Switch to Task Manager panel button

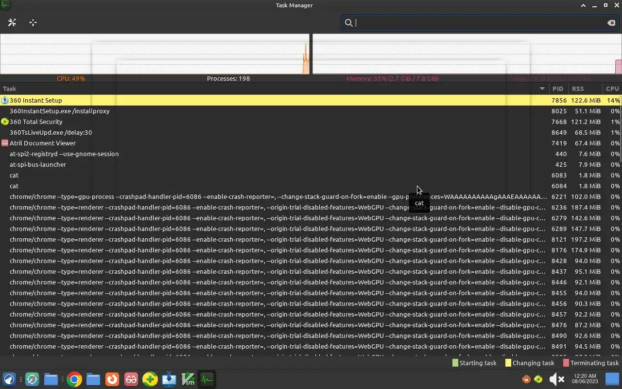pyautogui.click(x=207, y=379)
